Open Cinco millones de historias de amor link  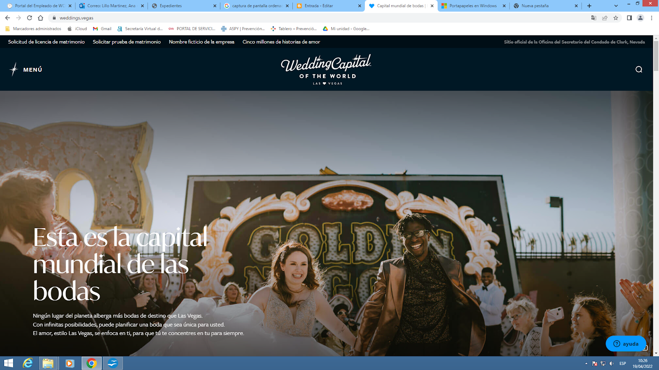point(281,42)
